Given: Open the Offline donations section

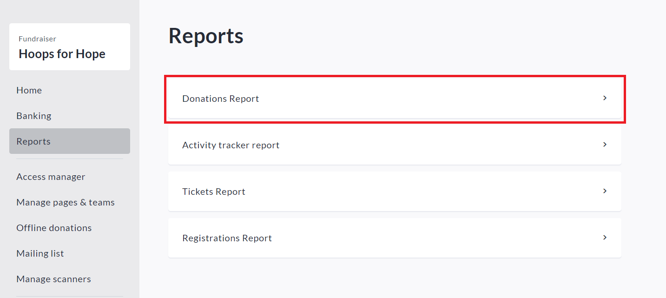Looking at the screenshot, I should tap(54, 228).
